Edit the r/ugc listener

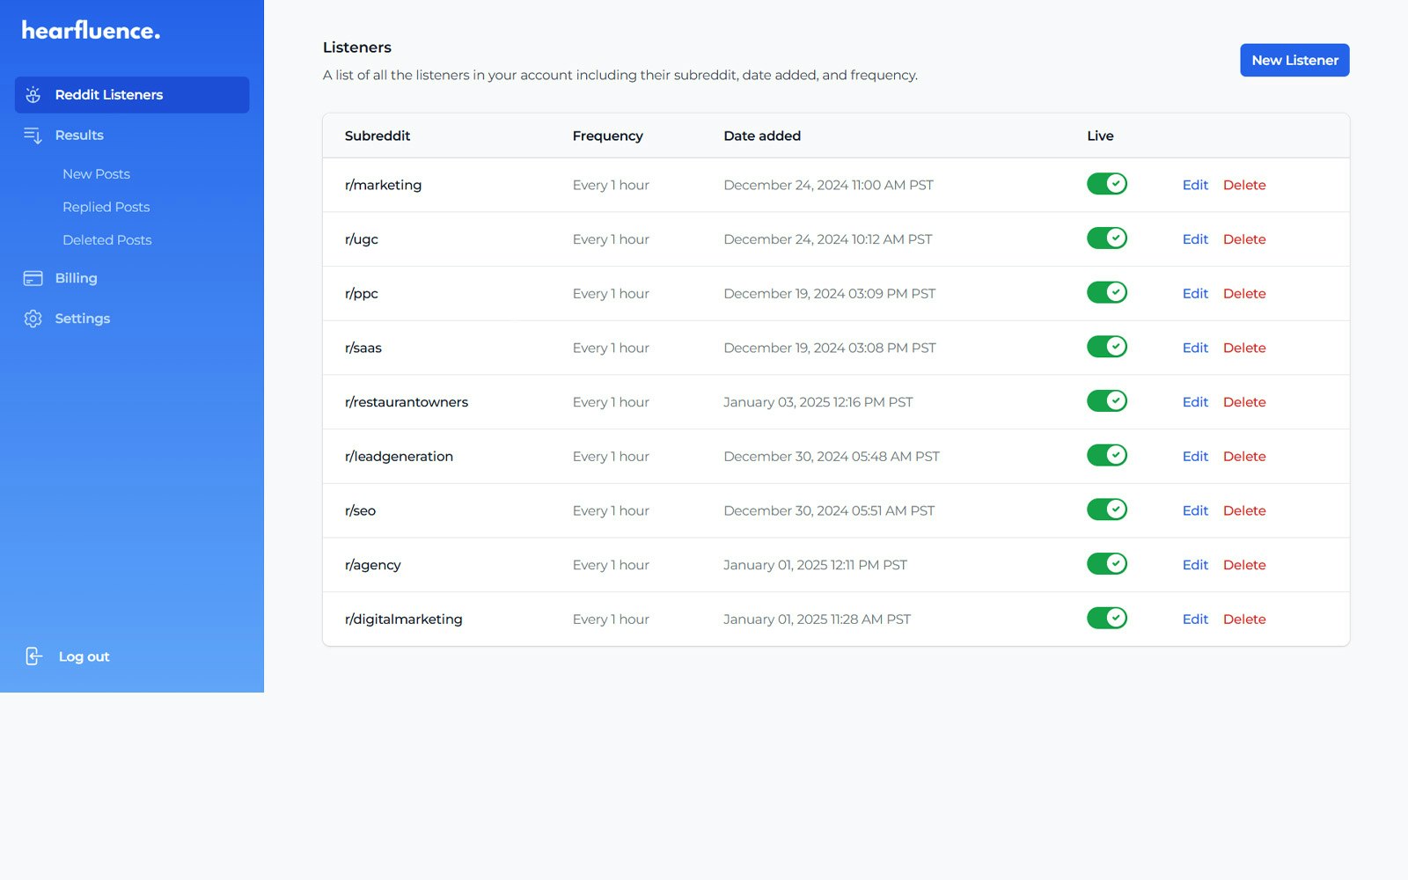(1195, 239)
